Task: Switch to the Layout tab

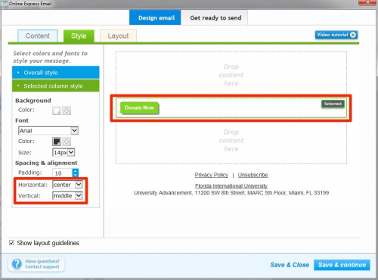Action: (x=118, y=36)
